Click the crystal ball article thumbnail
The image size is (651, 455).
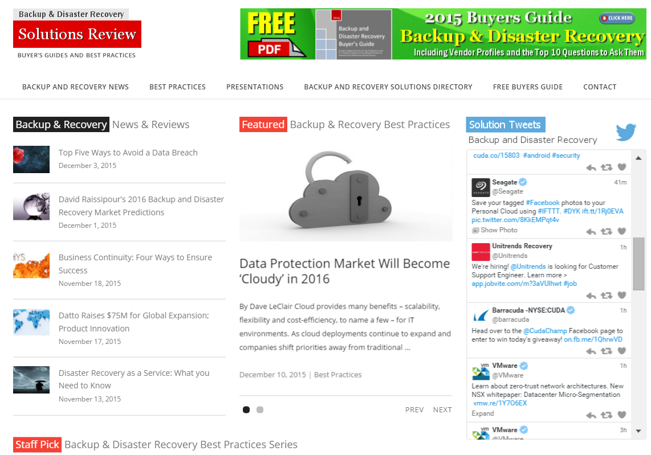tap(31, 206)
